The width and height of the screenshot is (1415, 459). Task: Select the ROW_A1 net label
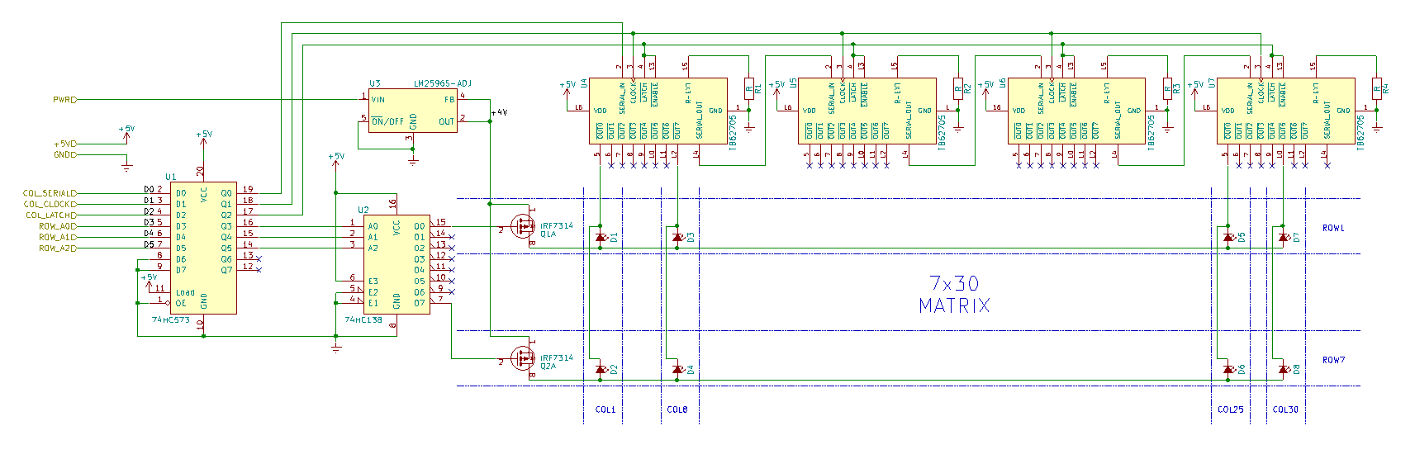58,237
